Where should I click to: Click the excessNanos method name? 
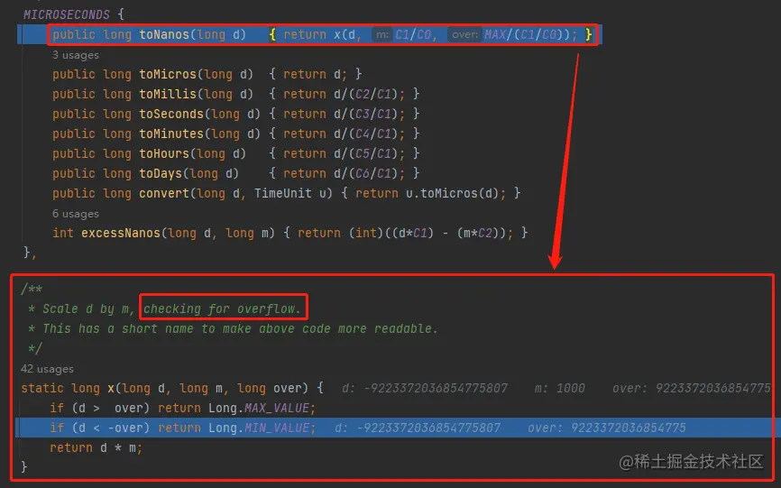tap(121, 233)
